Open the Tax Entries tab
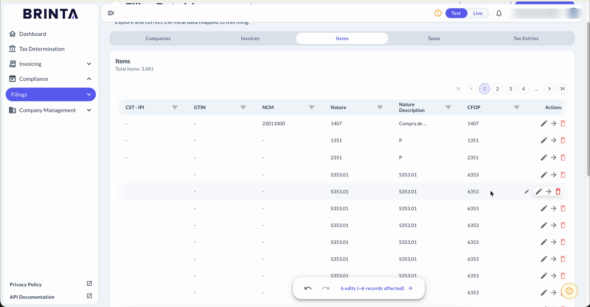This screenshot has height=307, width=590. click(526, 38)
